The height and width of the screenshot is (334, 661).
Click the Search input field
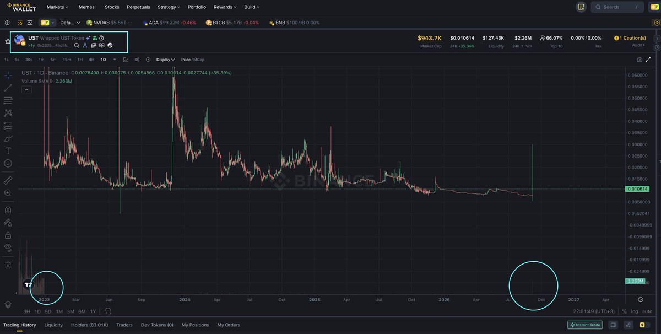pos(617,7)
